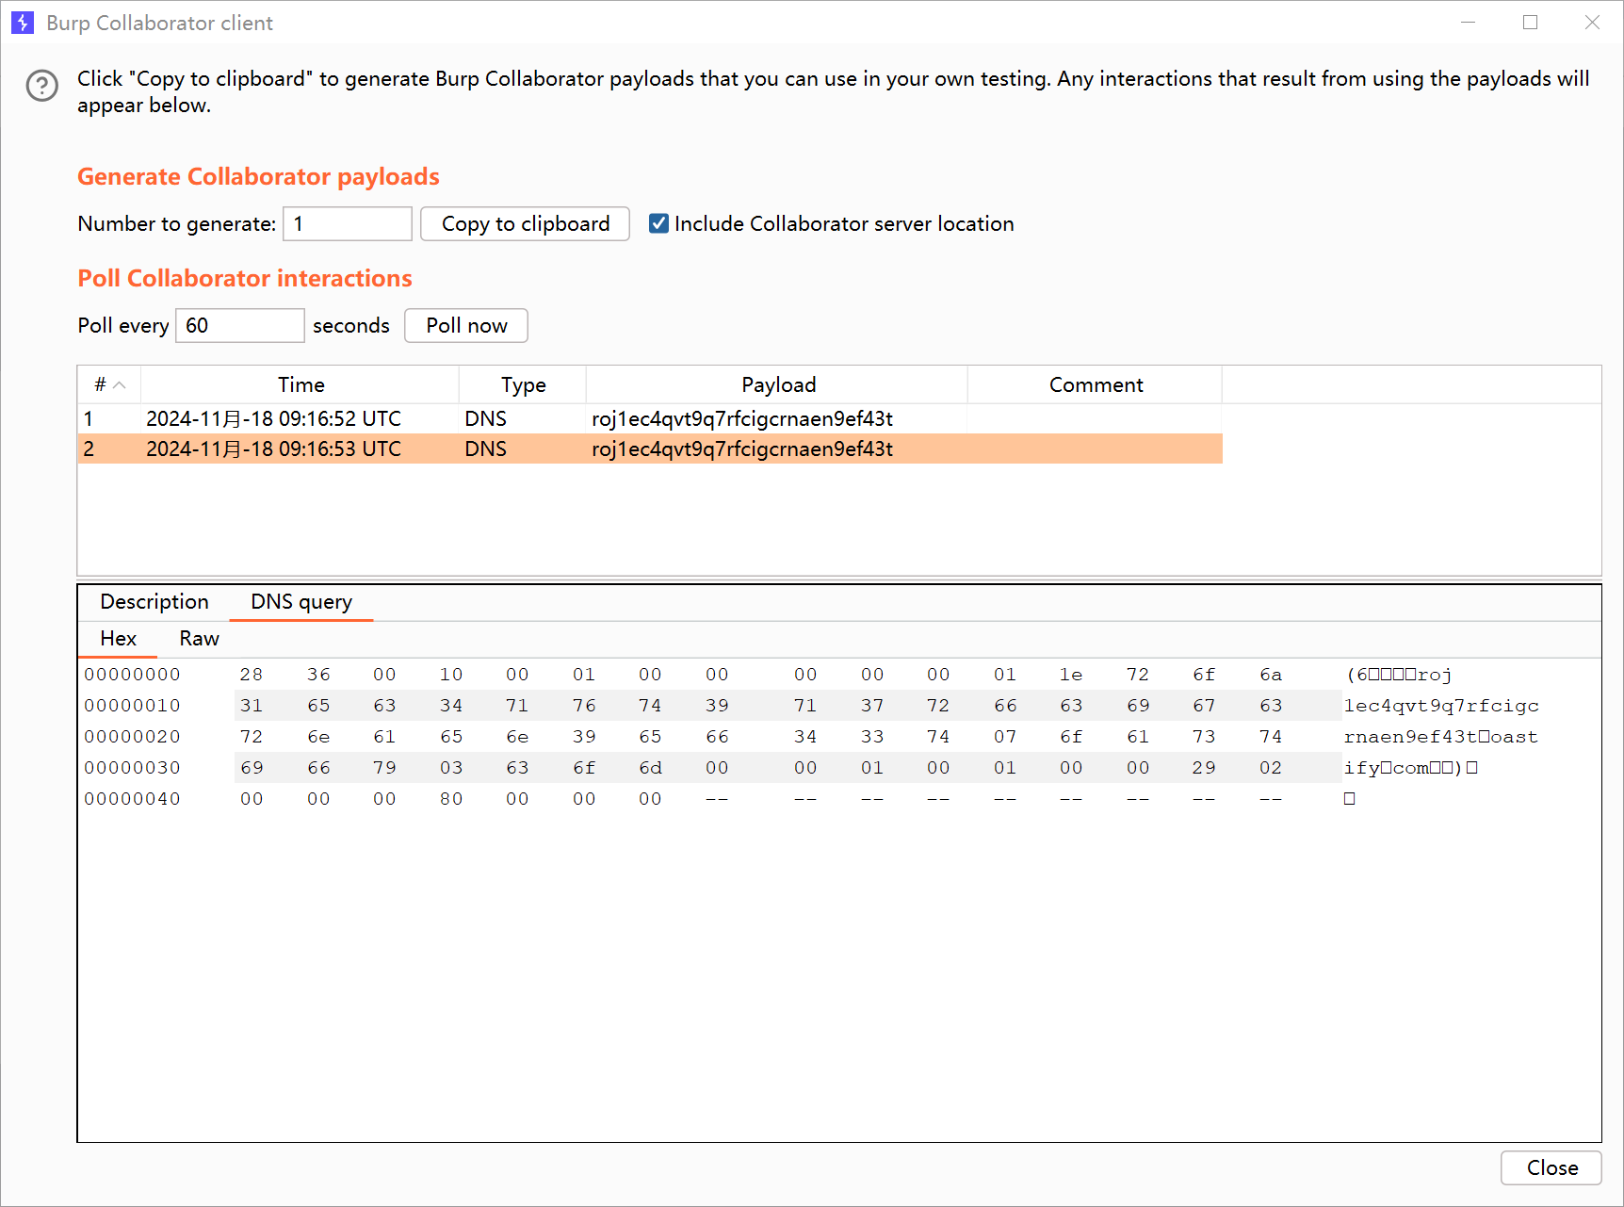Maximize the Burp Collaborator client window
The image size is (1624, 1207).
click(x=1530, y=23)
